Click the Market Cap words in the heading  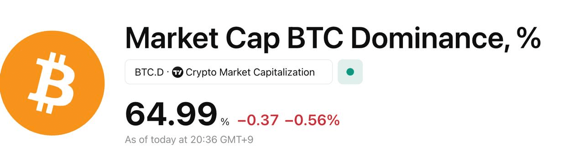[202, 38]
